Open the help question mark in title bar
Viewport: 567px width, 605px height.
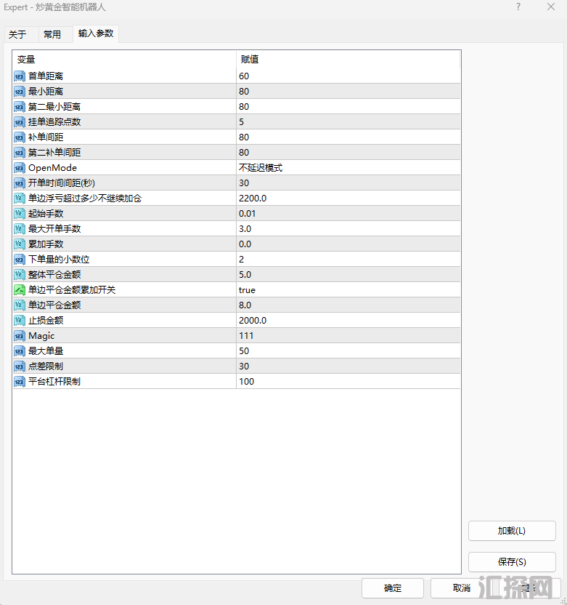tap(518, 7)
